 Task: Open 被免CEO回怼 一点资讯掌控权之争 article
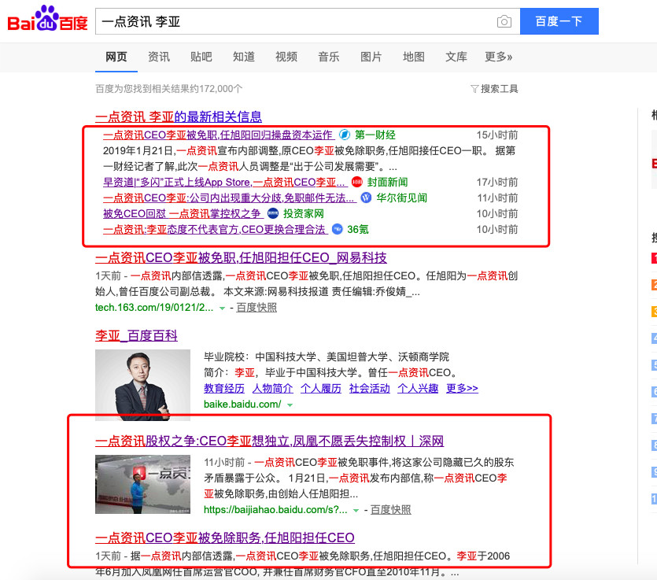tap(183, 214)
